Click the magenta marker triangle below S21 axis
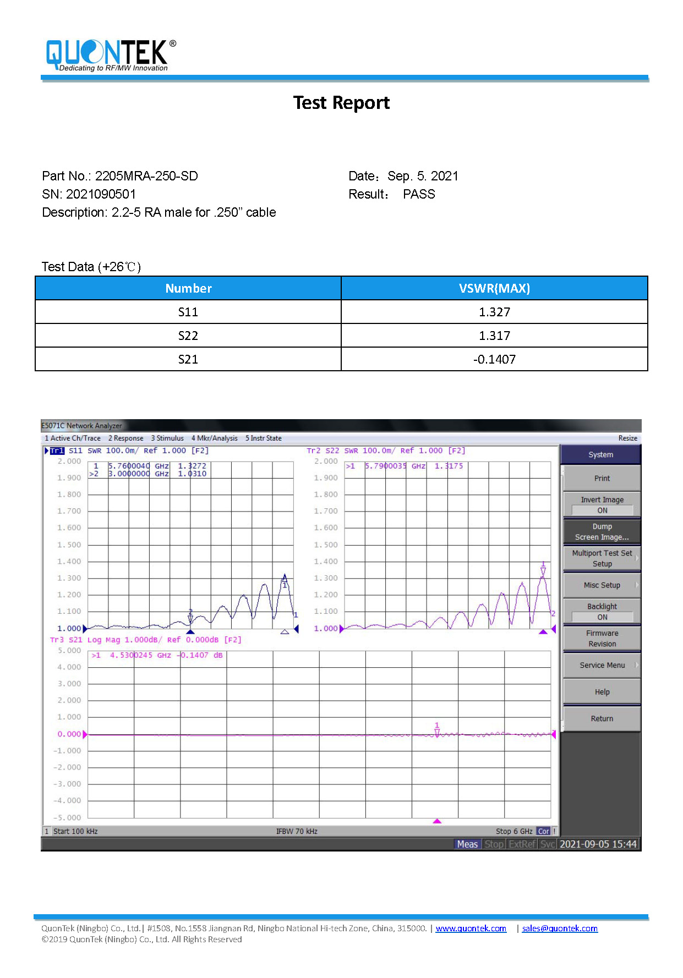 point(437,821)
